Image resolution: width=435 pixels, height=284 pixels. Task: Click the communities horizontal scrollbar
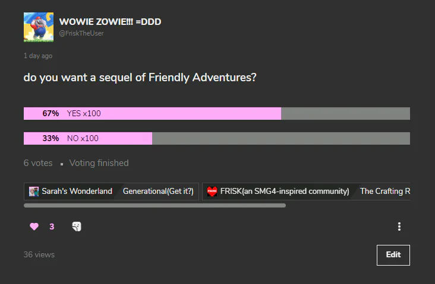(x=155, y=205)
